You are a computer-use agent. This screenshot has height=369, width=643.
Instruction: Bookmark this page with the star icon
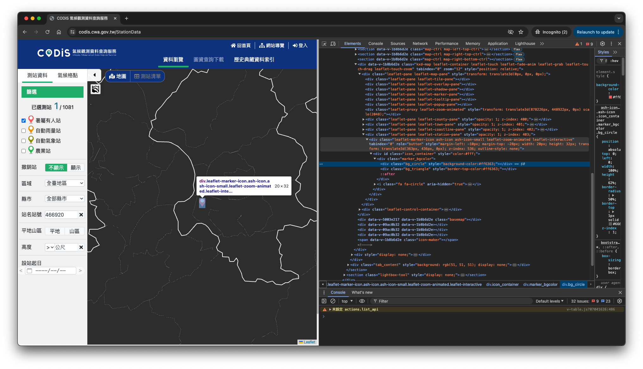521,32
